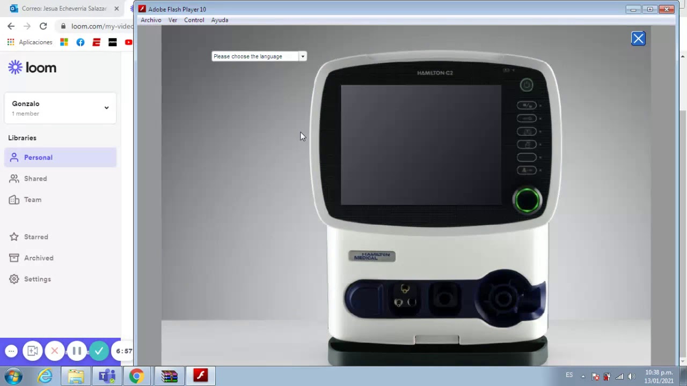
Task: Click the Adobe Flash Player title bar icon
Action: (x=142, y=9)
